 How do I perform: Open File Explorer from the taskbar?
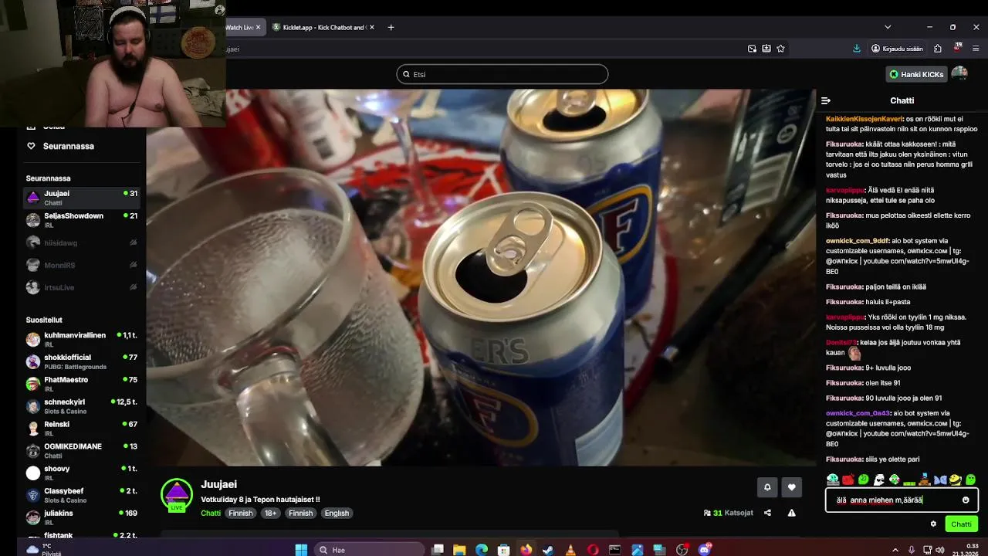coord(459,550)
